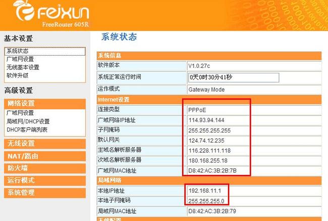Expand the NAT/路由 menu section
The image size is (328, 221).
[x=45, y=156]
